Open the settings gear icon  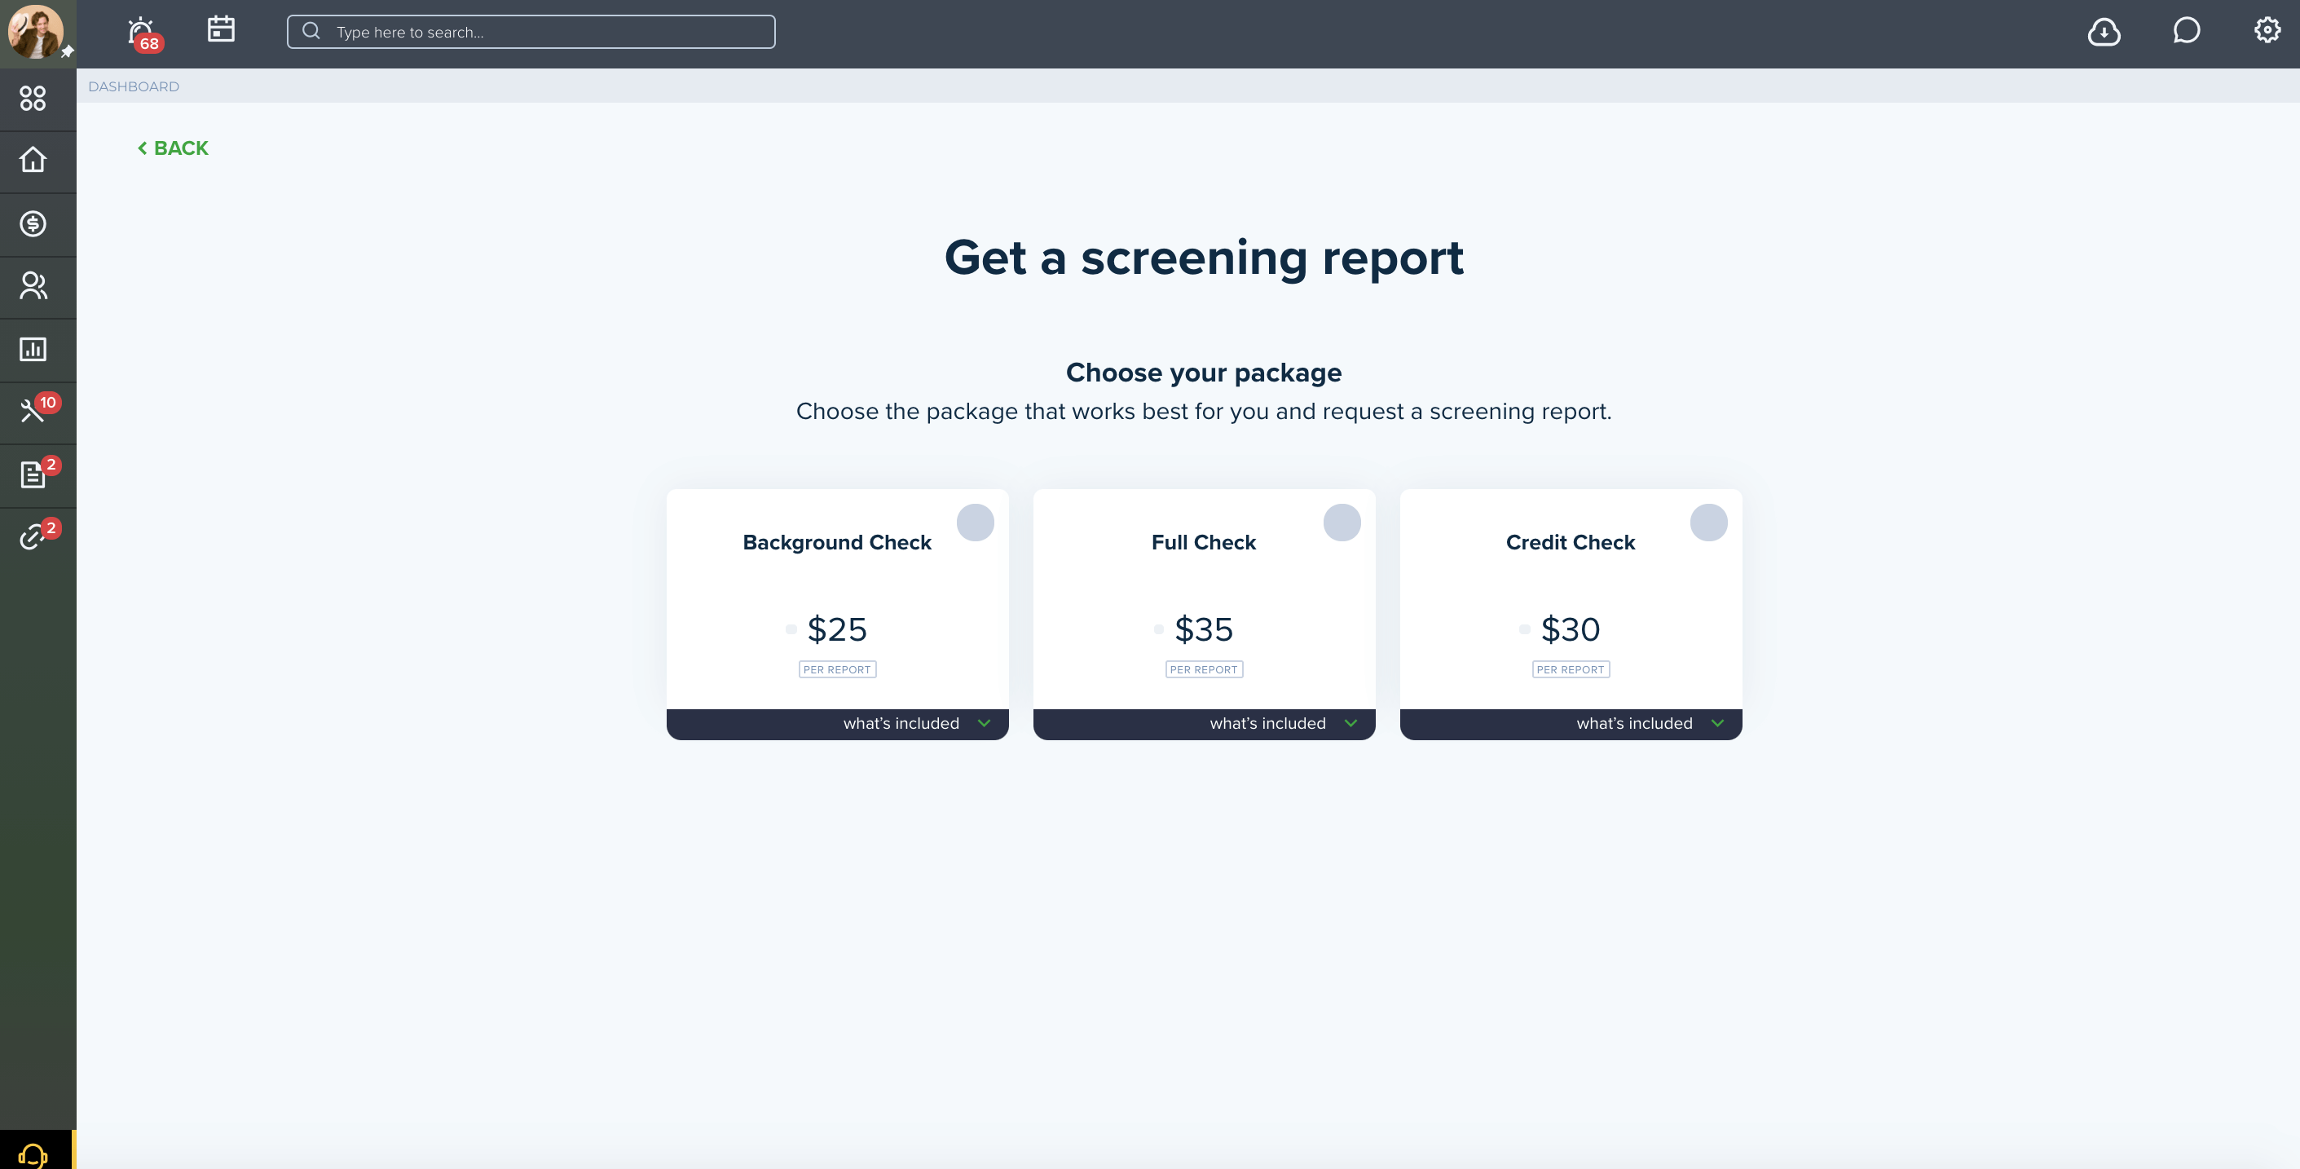[x=2267, y=30]
